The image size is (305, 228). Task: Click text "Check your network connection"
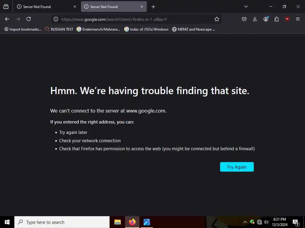[x=90, y=141]
